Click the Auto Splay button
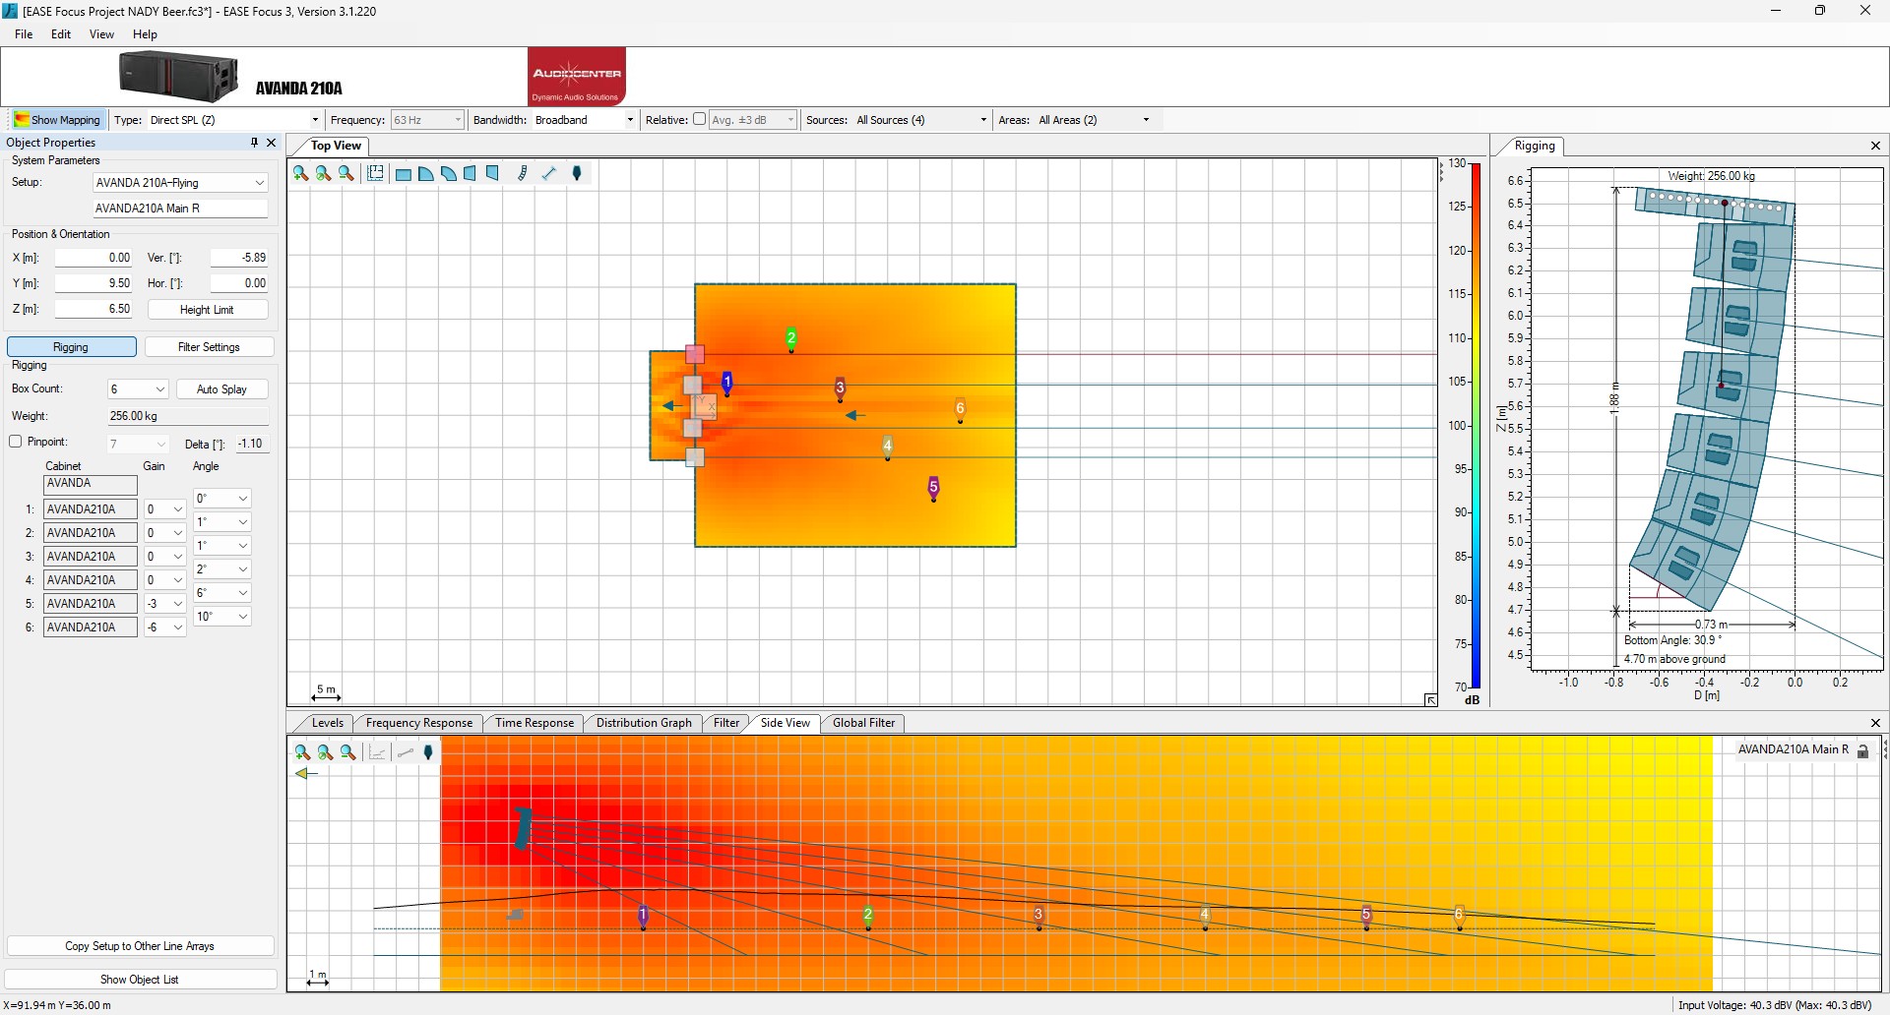 222,389
